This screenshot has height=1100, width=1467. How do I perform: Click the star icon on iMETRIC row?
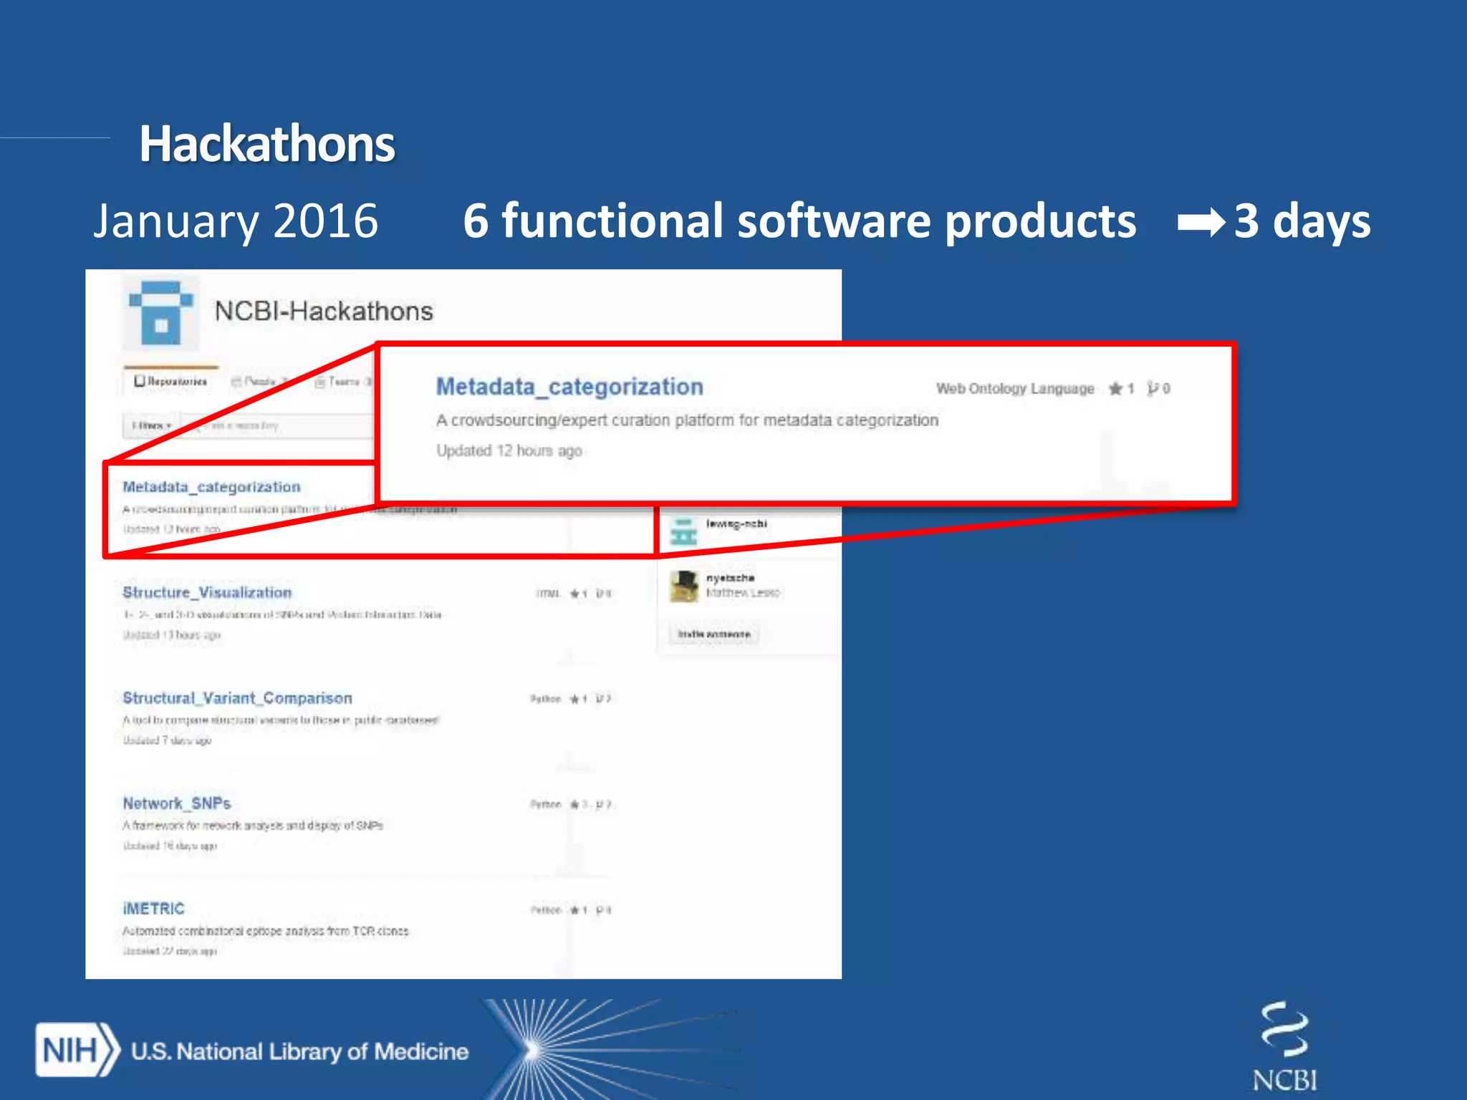coord(574,910)
